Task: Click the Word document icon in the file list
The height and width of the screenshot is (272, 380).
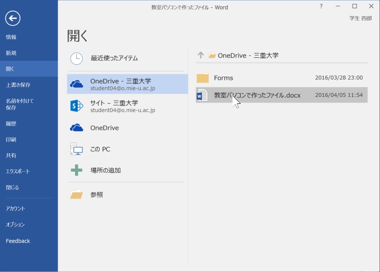Action: 202,95
